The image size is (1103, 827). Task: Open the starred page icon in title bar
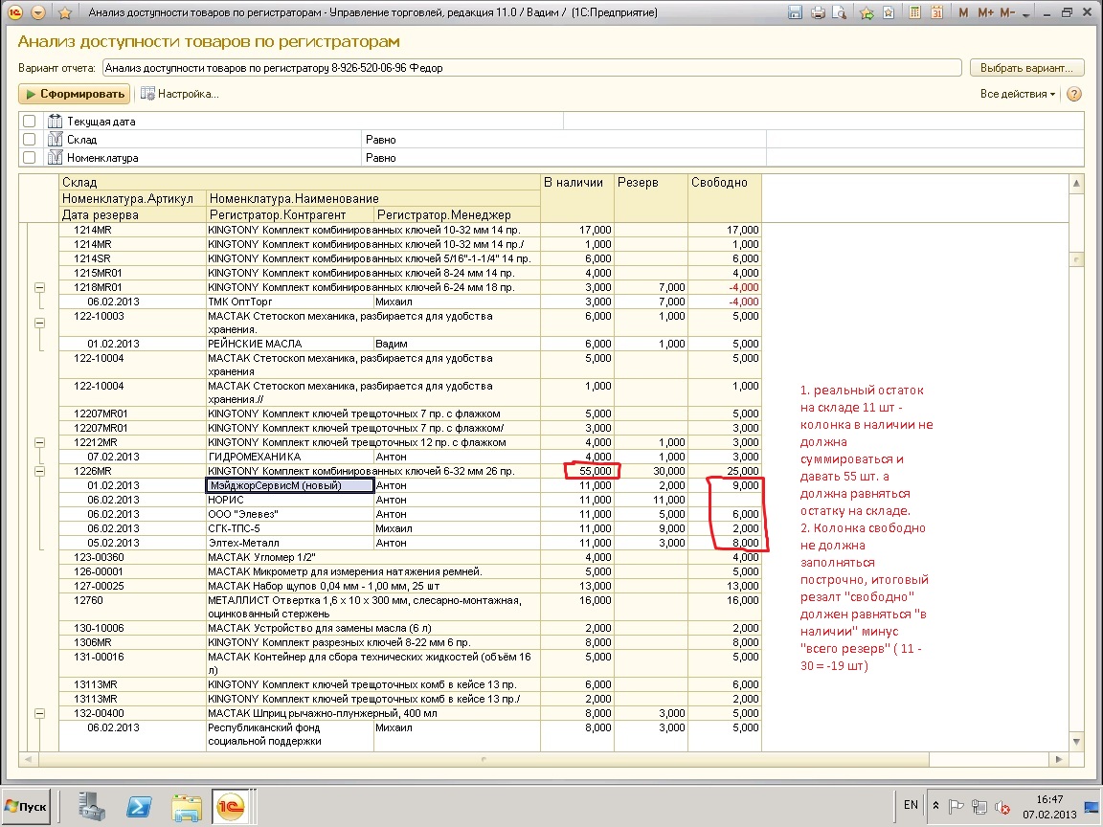pyautogui.click(x=889, y=12)
